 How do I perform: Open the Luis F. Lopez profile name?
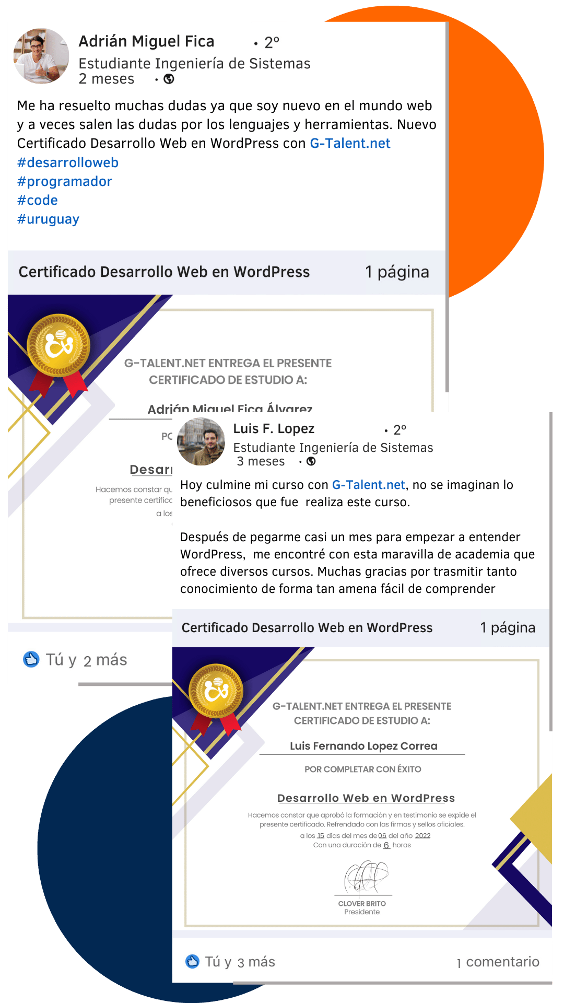tap(274, 429)
